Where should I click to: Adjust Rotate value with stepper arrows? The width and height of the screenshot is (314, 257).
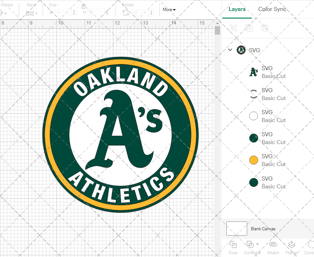tap(152, 13)
